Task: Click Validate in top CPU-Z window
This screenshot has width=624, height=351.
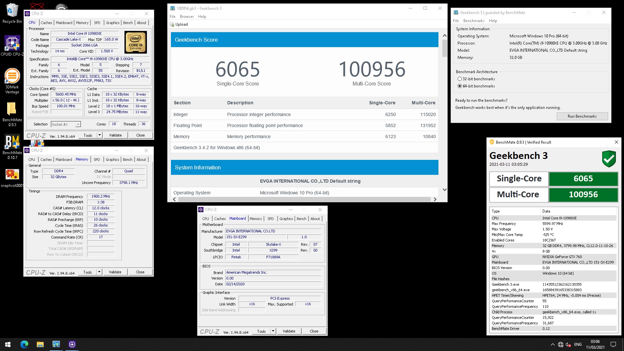Action: point(115,135)
